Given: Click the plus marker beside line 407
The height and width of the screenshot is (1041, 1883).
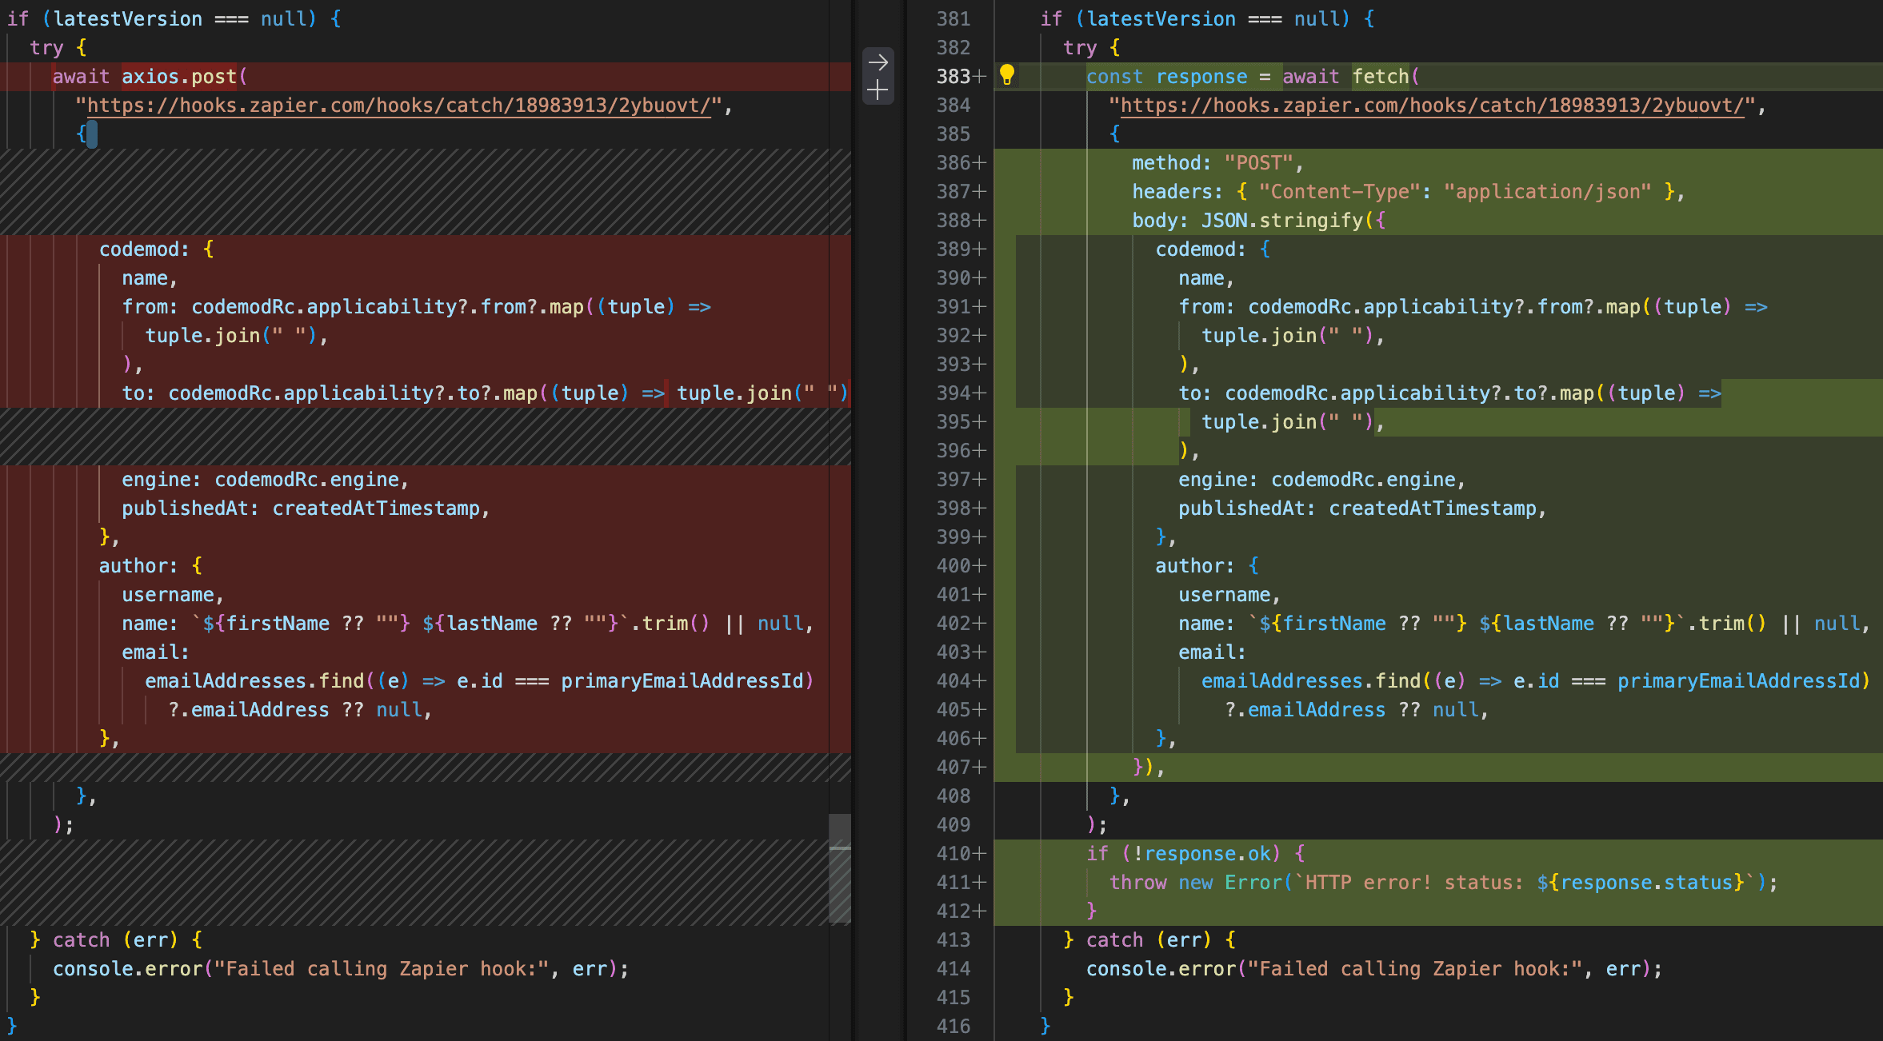Looking at the screenshot, I should [x=980, y=768].
